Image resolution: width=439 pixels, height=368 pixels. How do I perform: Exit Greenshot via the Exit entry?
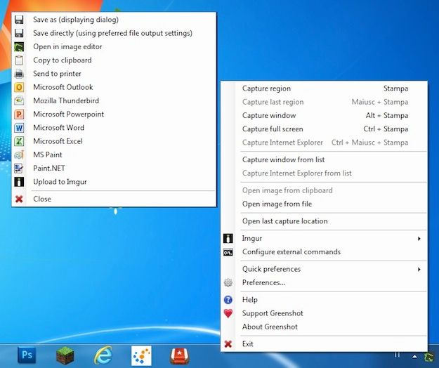pos(248,344)
